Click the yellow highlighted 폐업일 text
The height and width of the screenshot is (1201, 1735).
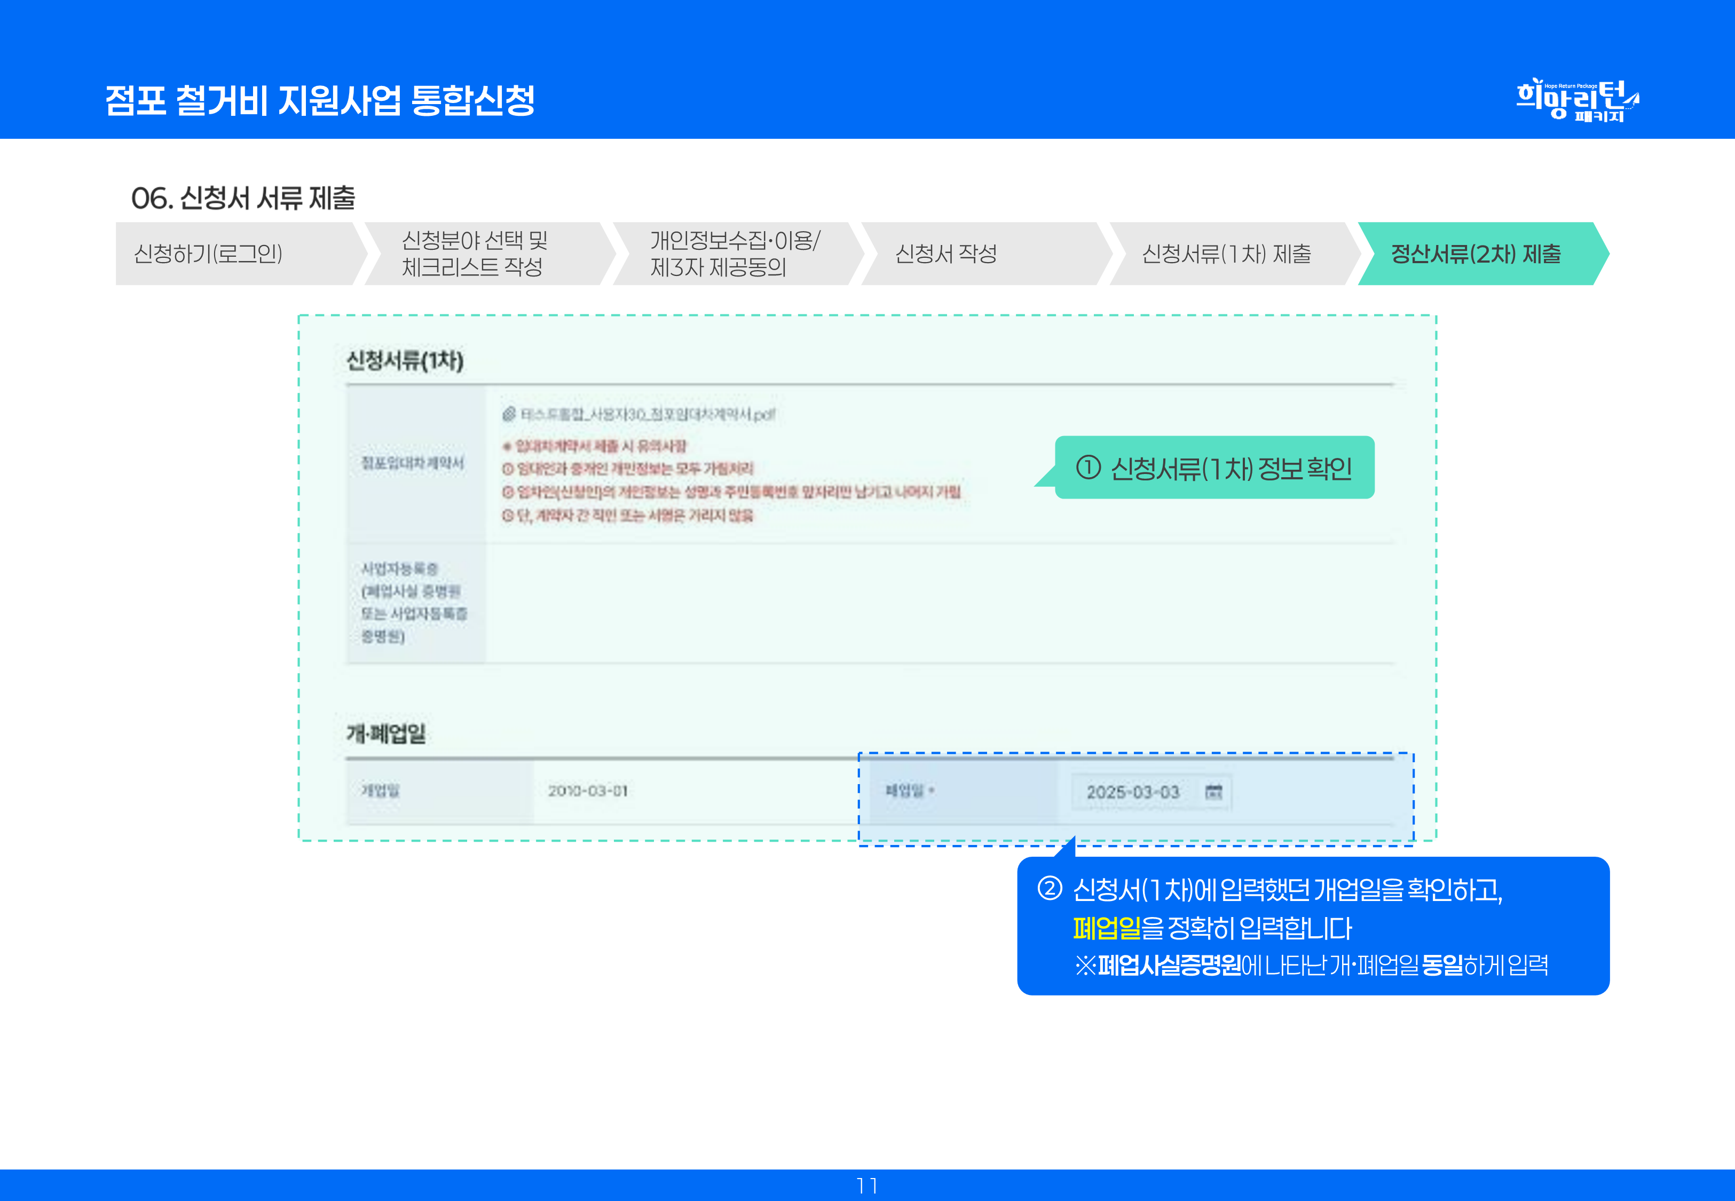[1106, 928]
